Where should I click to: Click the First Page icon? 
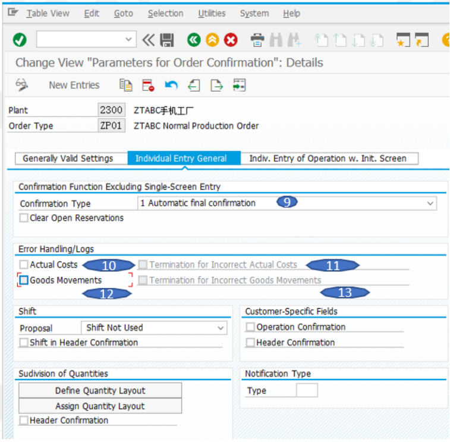point(321,40)
